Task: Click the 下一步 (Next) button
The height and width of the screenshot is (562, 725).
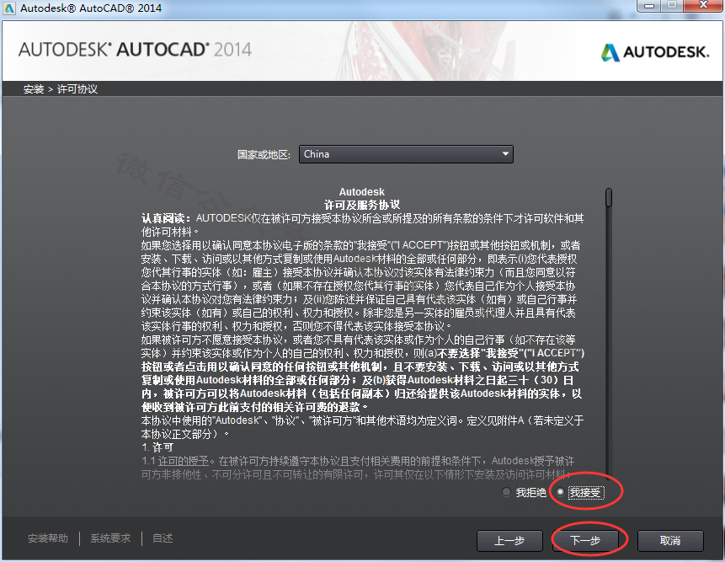Action: (x=585, y=540)
